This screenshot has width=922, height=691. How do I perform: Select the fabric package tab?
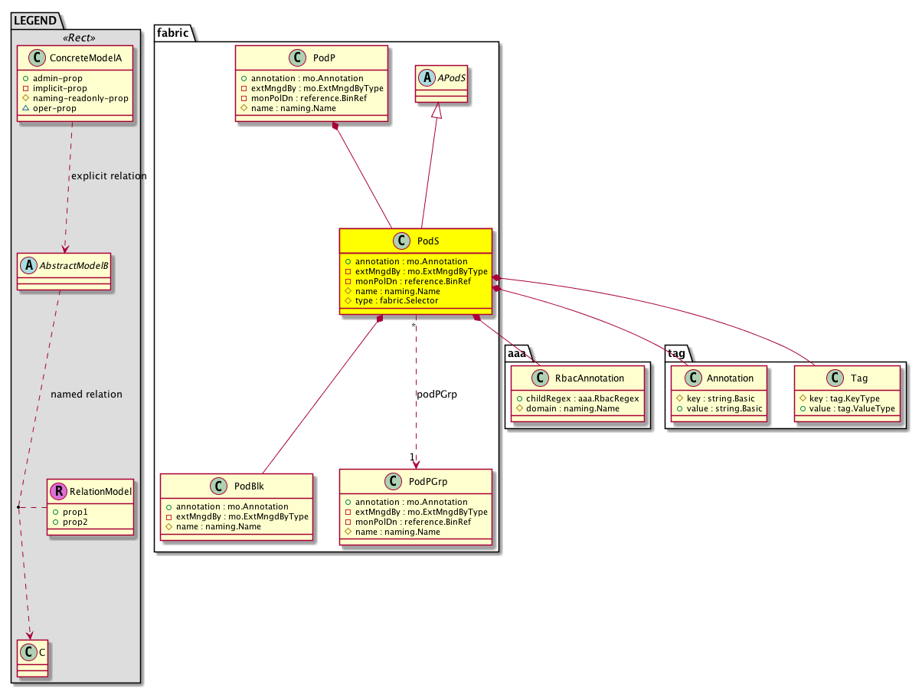(175, 32)
